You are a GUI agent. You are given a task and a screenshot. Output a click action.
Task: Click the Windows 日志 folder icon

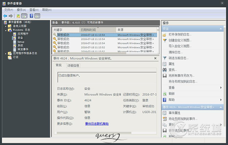9,30
